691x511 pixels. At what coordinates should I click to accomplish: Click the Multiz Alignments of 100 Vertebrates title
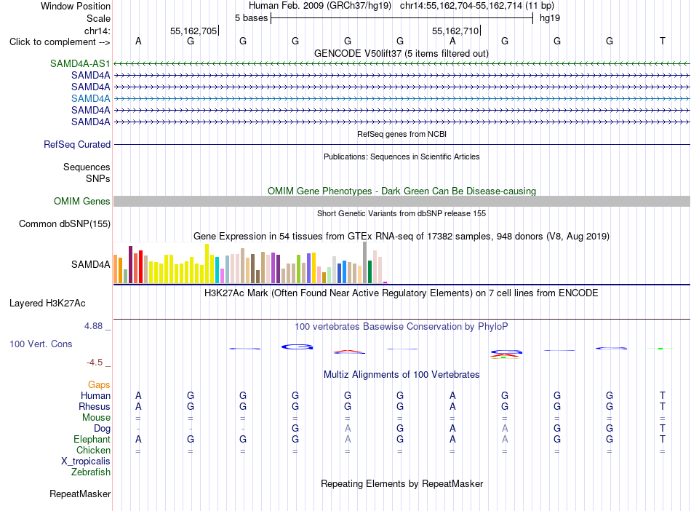pyautogui.click(x=402, y=375)
